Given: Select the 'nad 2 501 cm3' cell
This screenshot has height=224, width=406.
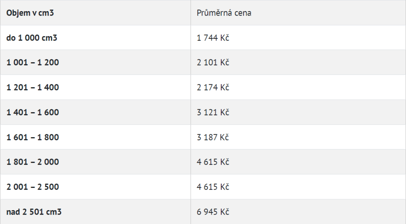Looking at the screenshot, I should [34, 212].
